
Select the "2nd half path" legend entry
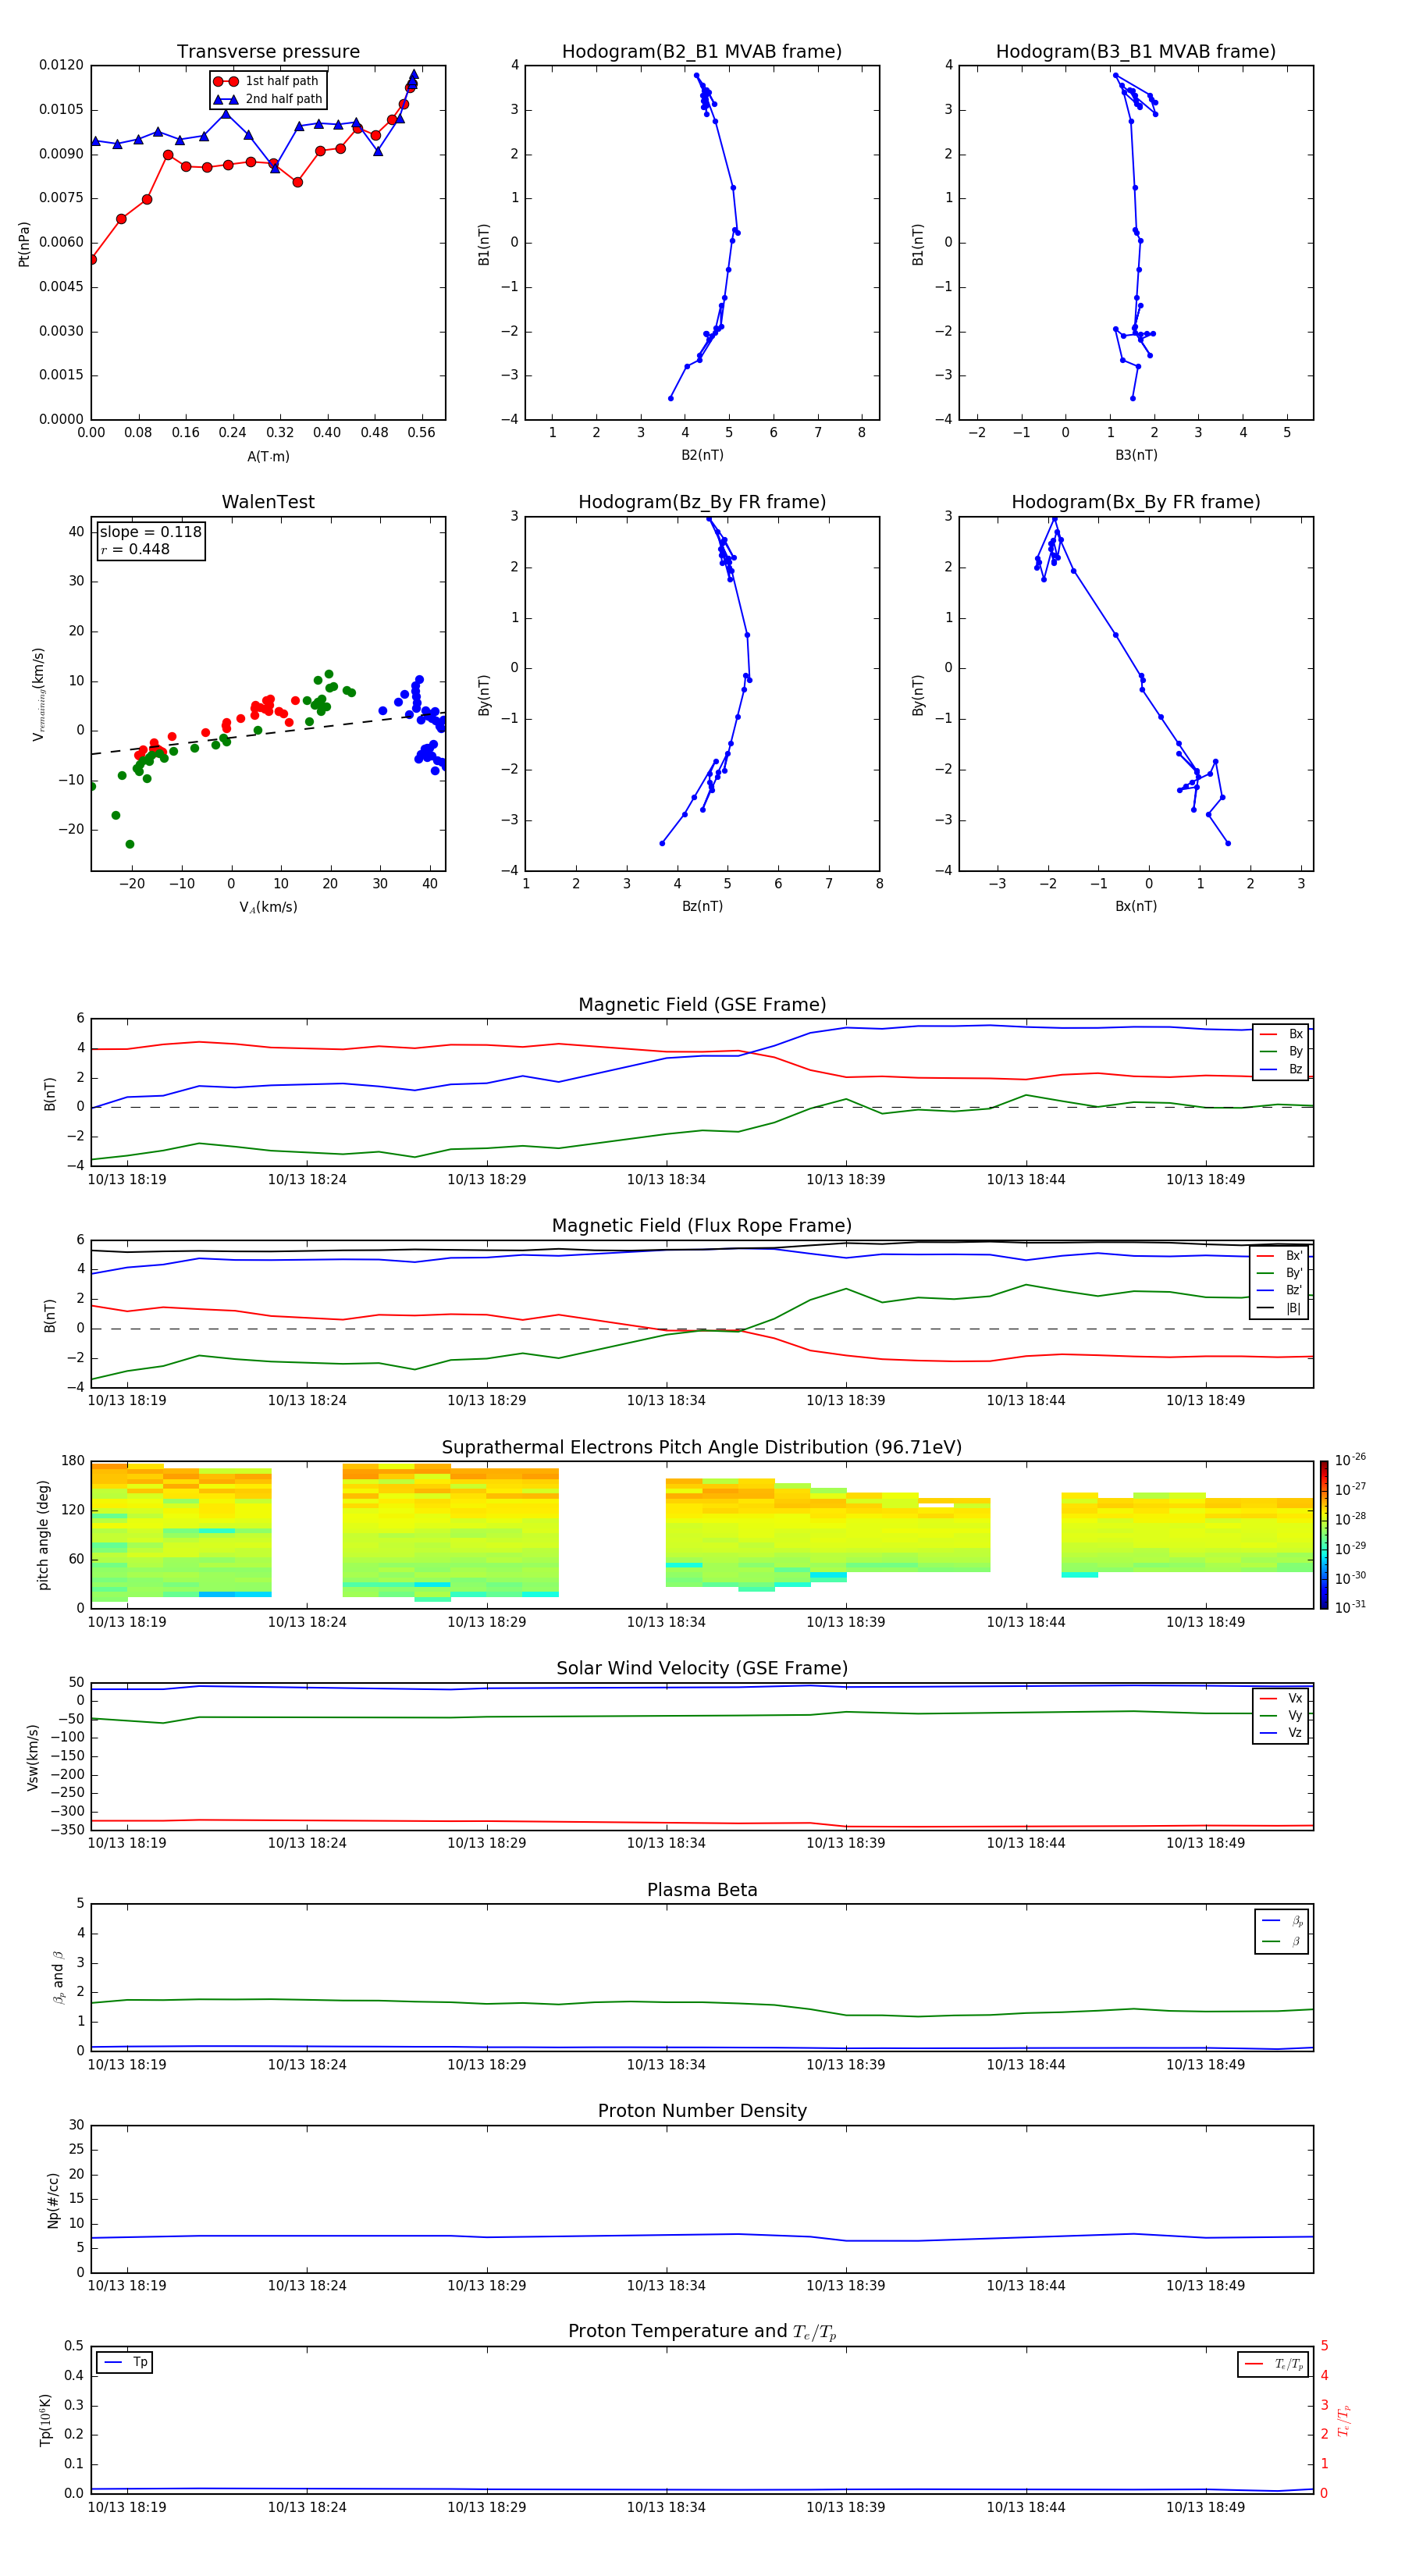coord(268,99)
